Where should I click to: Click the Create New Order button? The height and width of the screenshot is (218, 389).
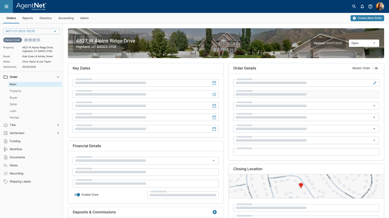pos(367,18)
